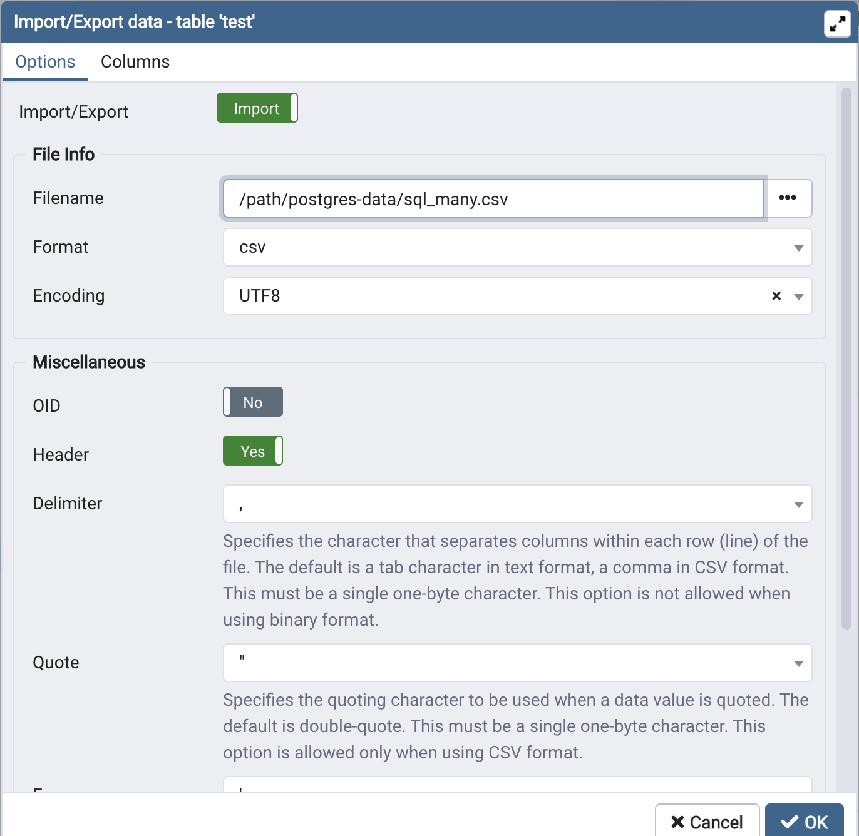Toggle the Header switch set to Yes
This screenshot has width=859, height=836.
coord(253,451)
